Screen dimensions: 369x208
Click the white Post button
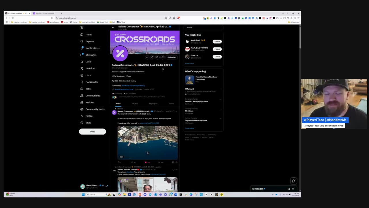[x=92, y=132]
